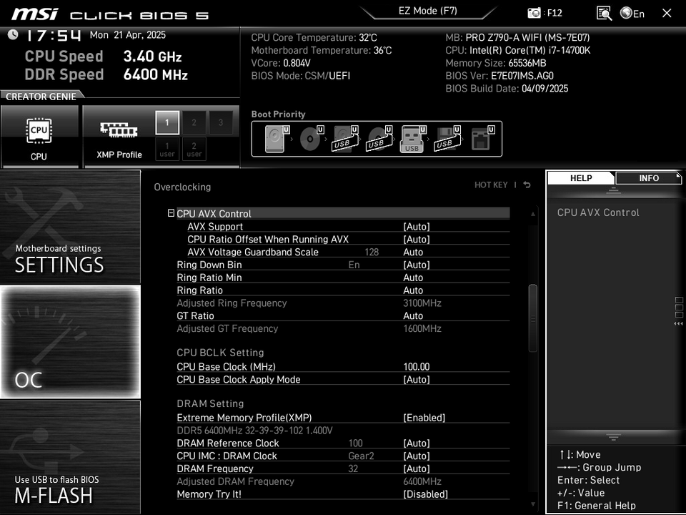Collapse the help side panel arrows

pyautogui.click(x=679, y=323)
